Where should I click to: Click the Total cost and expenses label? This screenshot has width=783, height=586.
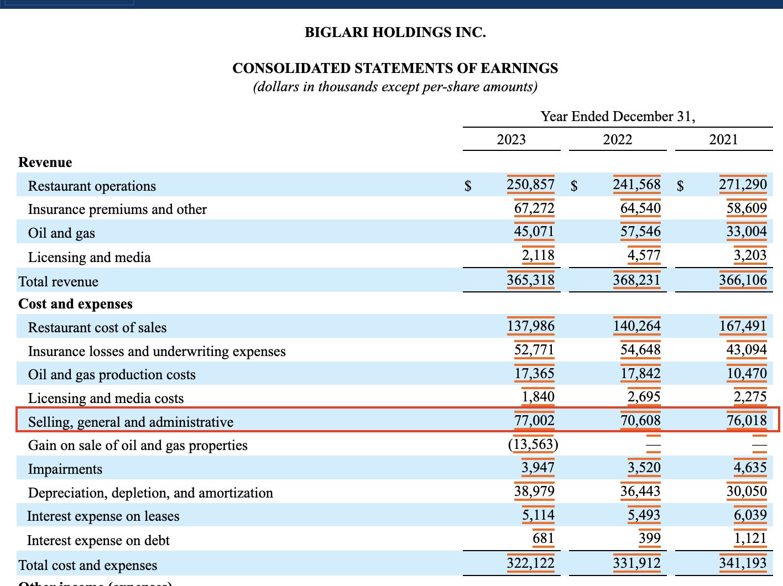(x=87, y=565)
